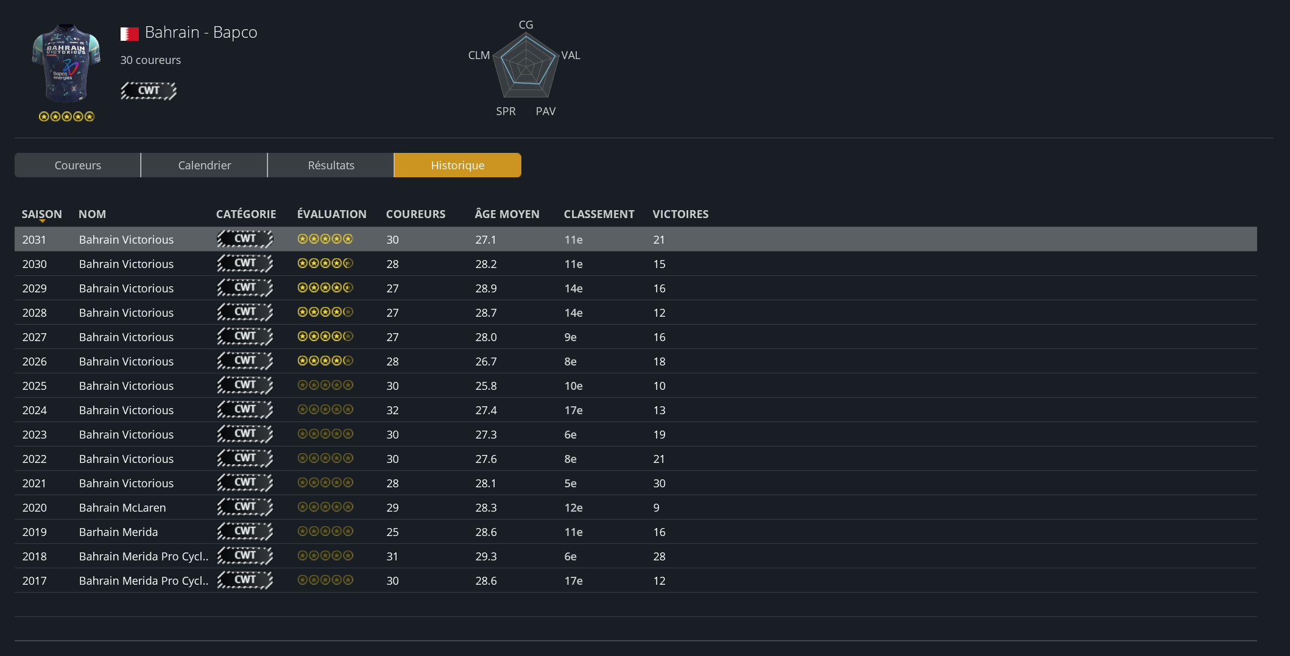
Task: Switch to the Calendrier tab
Action: click(x=204, y=165)
